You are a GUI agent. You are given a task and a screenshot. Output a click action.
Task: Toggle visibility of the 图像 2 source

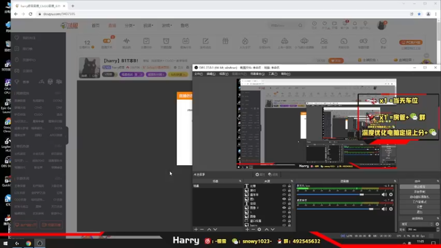pyautogui.click(x=284, y=208)
